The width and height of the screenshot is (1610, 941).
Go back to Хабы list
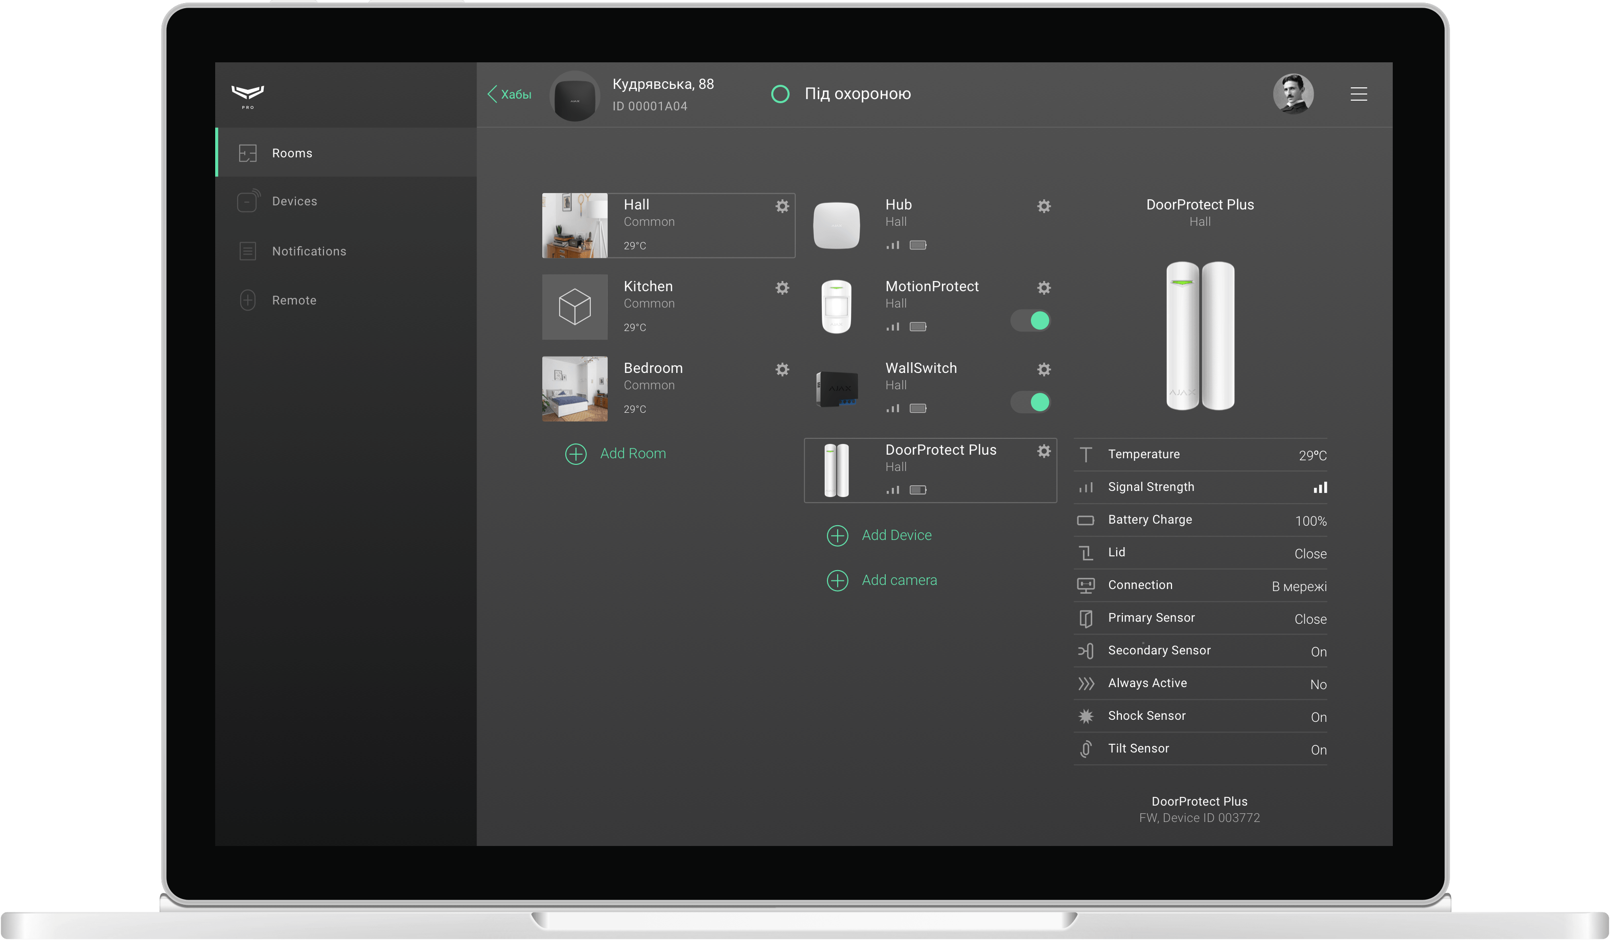510,95
